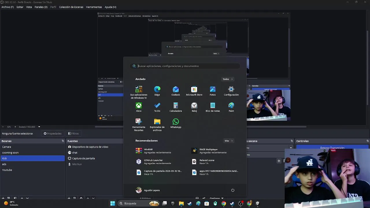370x208 pixels.
Task: Zoom in the OBS preview with plus
Action: point(15,127)
